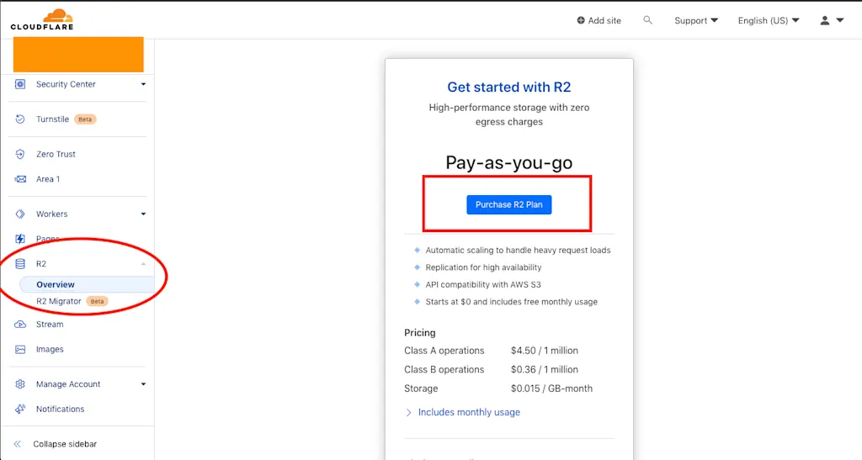Image resolution: width=862 pixels, height=460 pixels.
Task: Click Replication for high availability text
Action: pyautogui.click(x=484, y=267)
